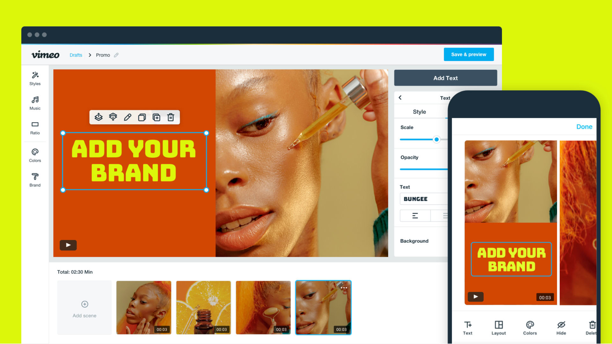Click the delete/trash icon in text toolbar

click(x=171, y=117)
